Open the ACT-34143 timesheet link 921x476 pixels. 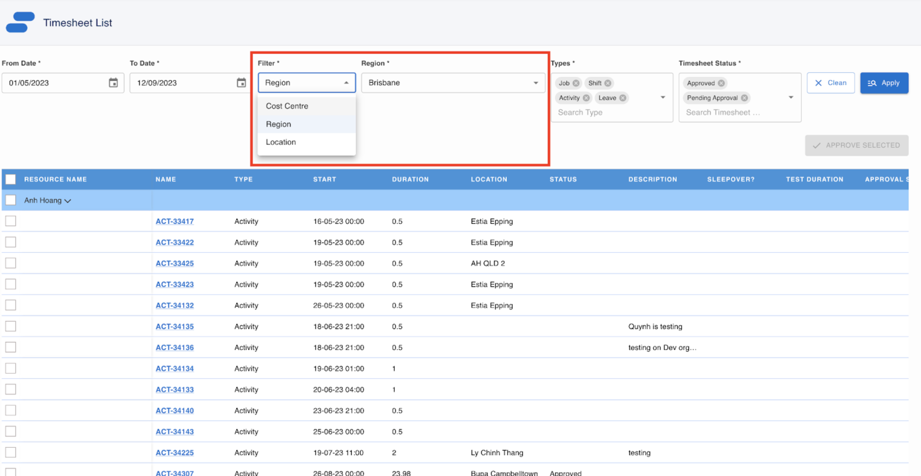(x=175, y=432)
